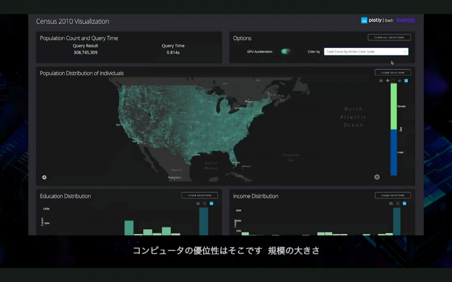This screenshot has width=452, height=282.
Task: Click the male label beside the Sex bar
Action: click(401, 152)
